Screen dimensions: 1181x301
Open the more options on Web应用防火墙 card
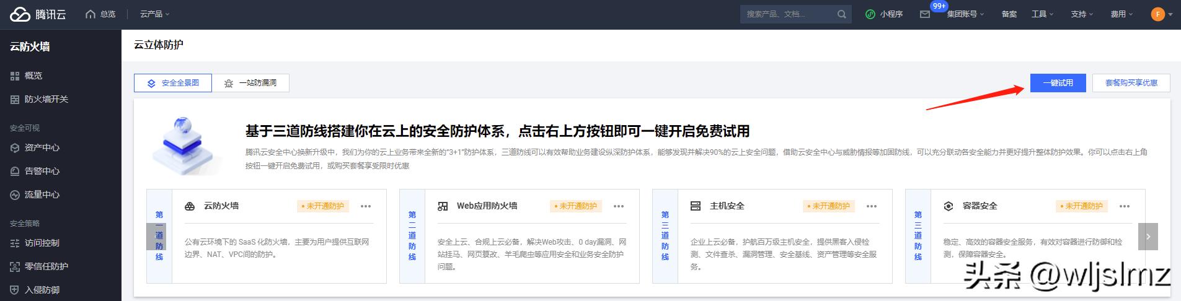point(619,206)
